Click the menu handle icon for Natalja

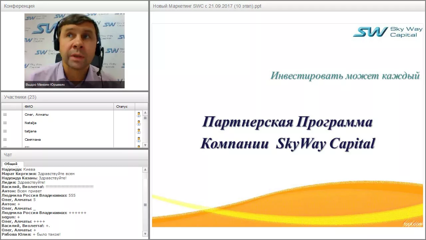[5, 123]
